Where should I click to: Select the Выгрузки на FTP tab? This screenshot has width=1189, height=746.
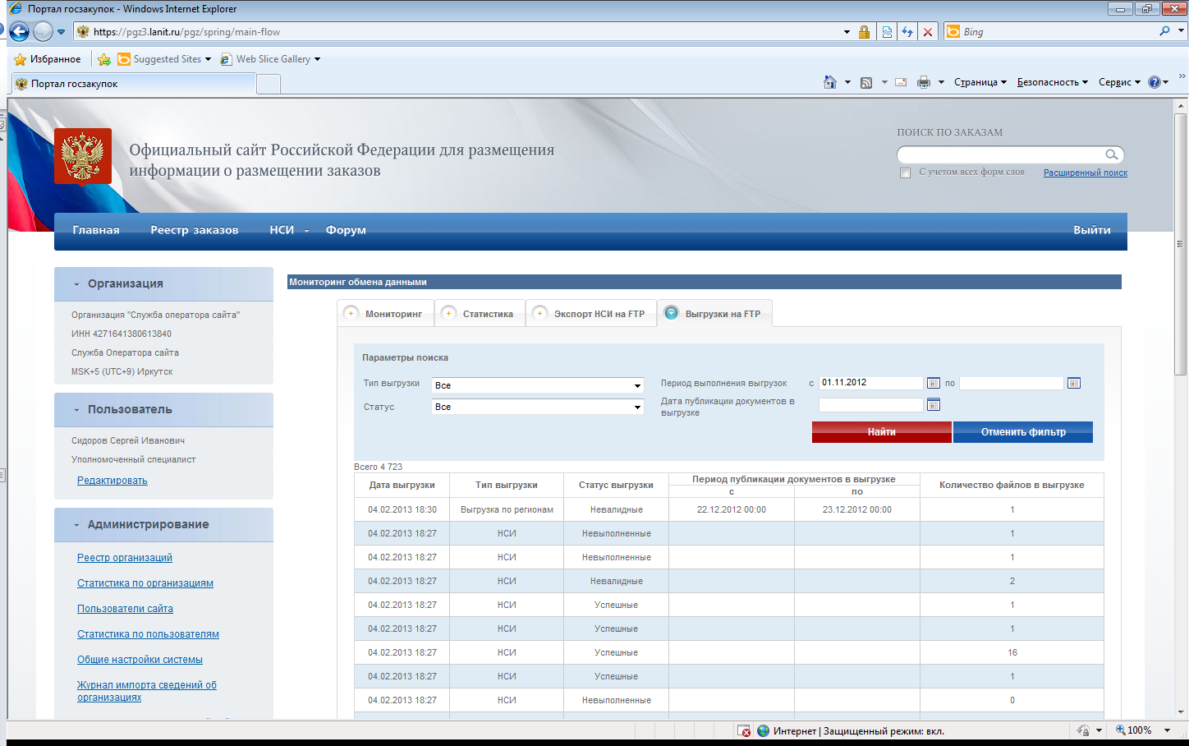click(x=714, y=313)
